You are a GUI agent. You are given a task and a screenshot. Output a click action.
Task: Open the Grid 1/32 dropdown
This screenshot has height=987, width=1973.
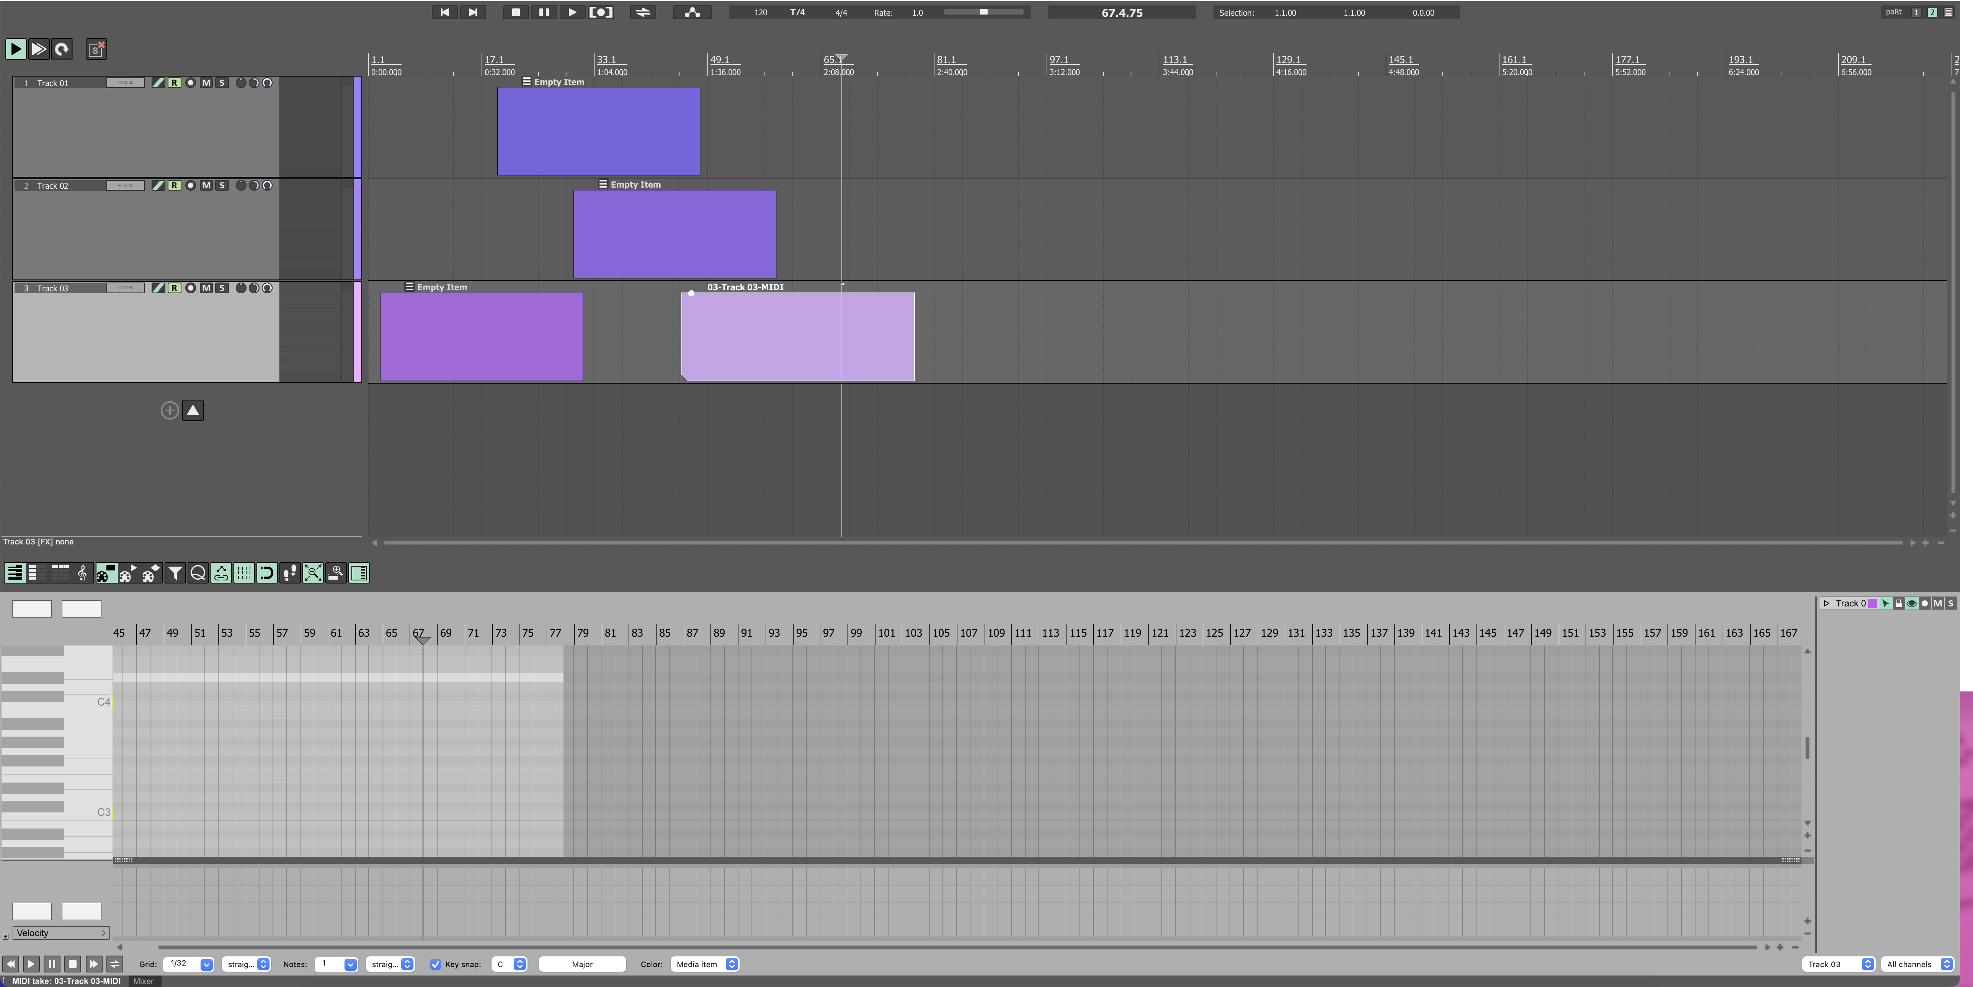[188, 965]
